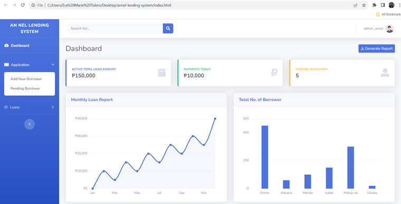Click the Dashboard gauge icon in sidebar
Screen dimensions: 401x204
(7, 45)
